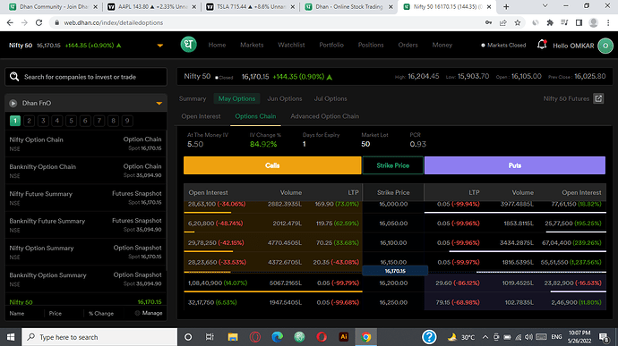Viewport: 618px width, 346px height.
Task: Switch to Jul Options tab
Action: 330,99
